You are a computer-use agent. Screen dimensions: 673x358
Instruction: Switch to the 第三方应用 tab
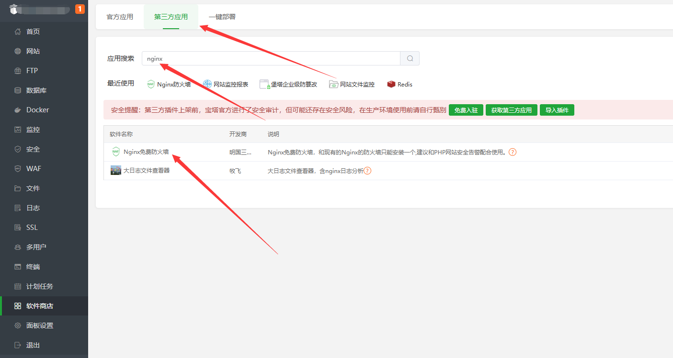pos(171,17)
